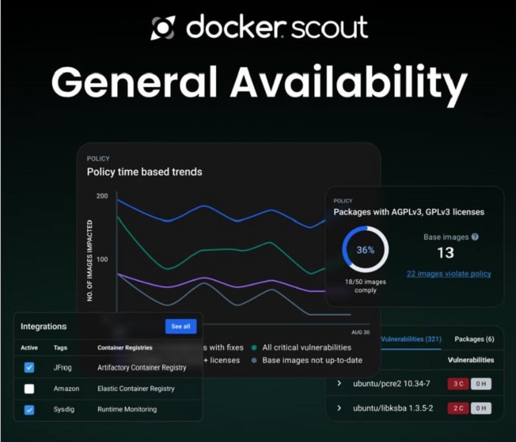This screenshot has width=516, height=442.
Task: Click the 'Base images' label
Action: pos(446,237)
